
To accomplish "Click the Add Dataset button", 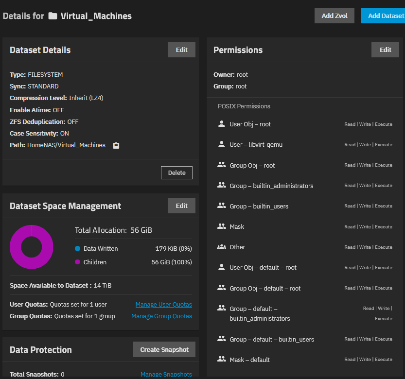I will pos(383,16).
